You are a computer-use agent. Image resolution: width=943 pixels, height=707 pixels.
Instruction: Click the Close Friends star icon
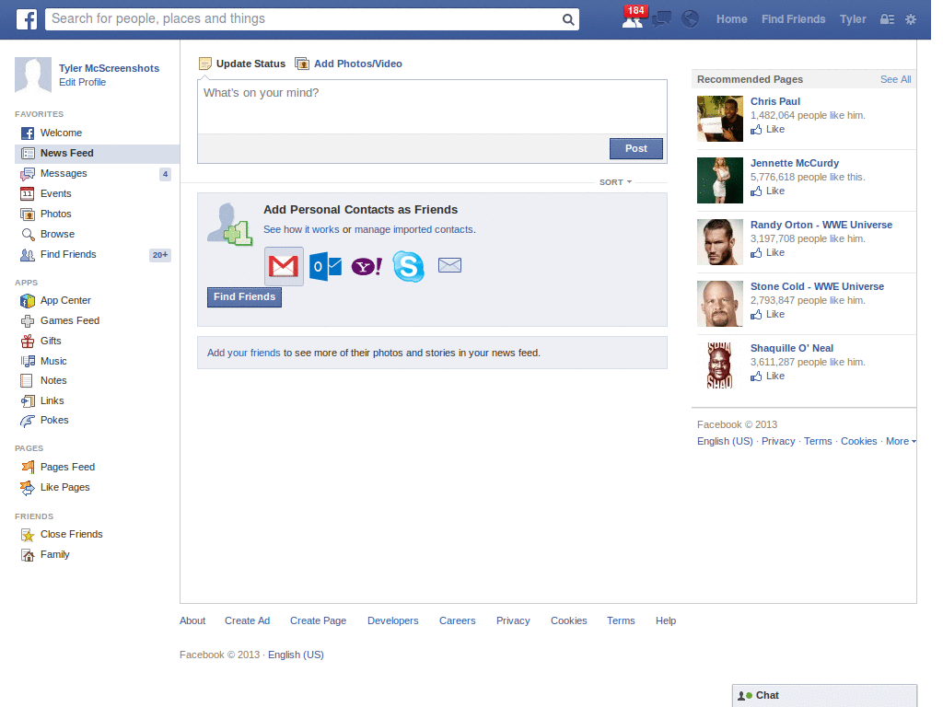tap(28, 535)
